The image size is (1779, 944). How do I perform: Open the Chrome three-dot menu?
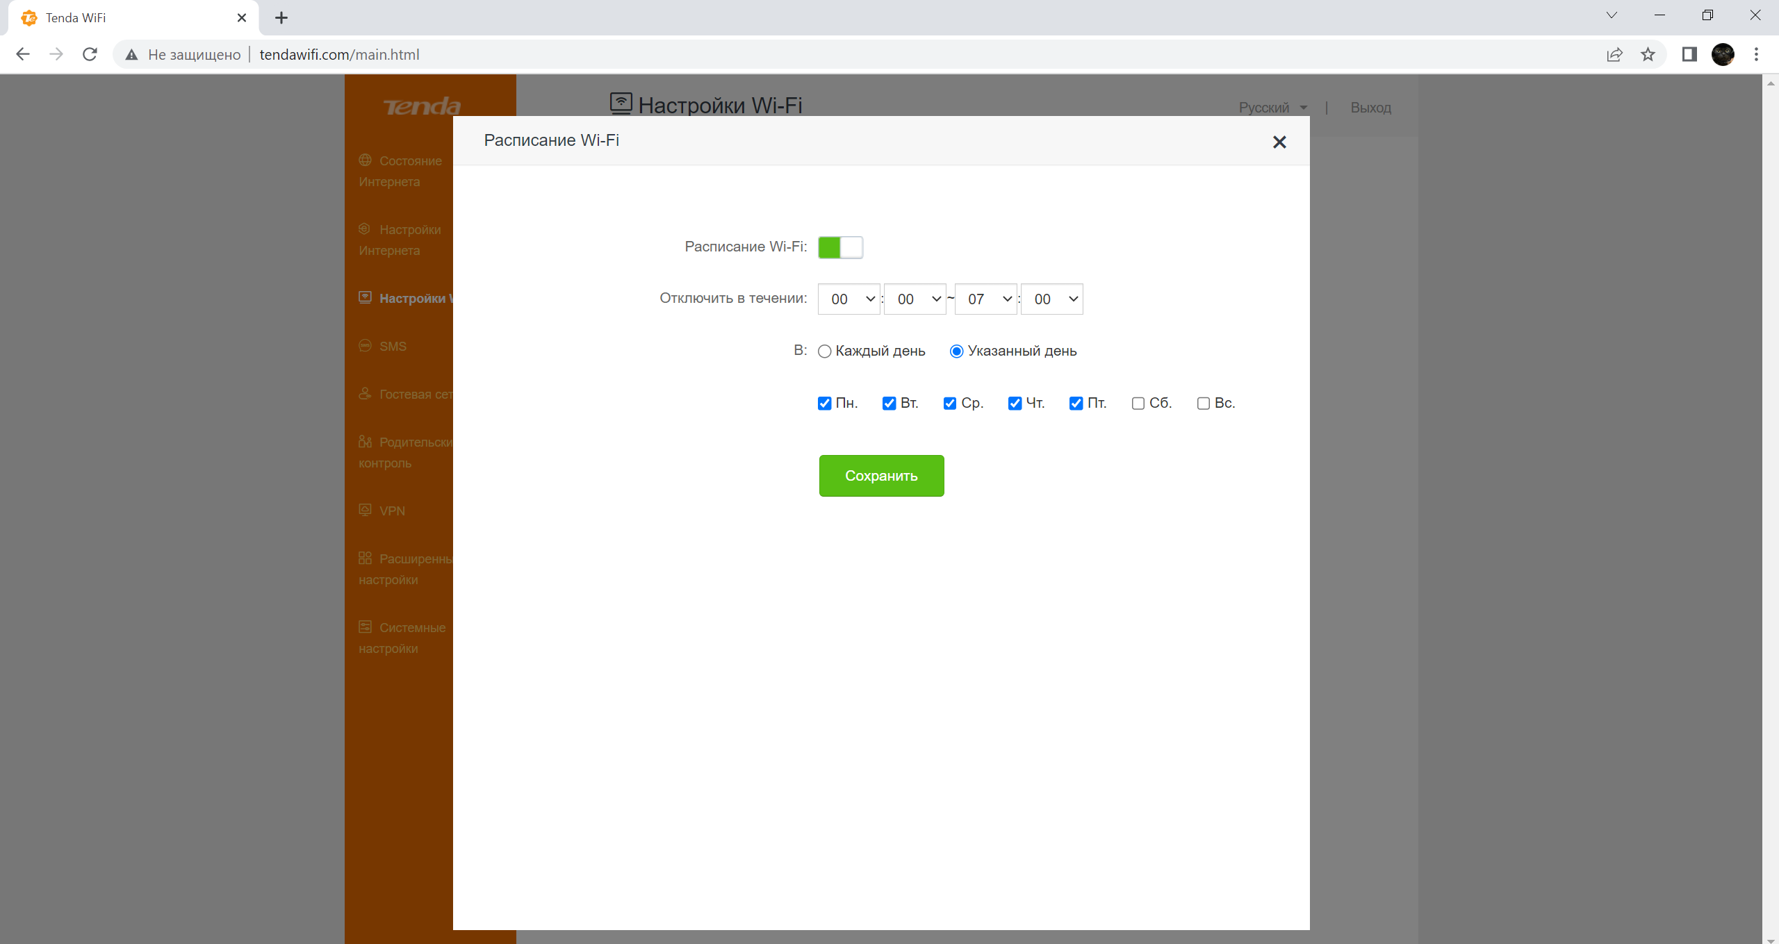coord(1756,54)
